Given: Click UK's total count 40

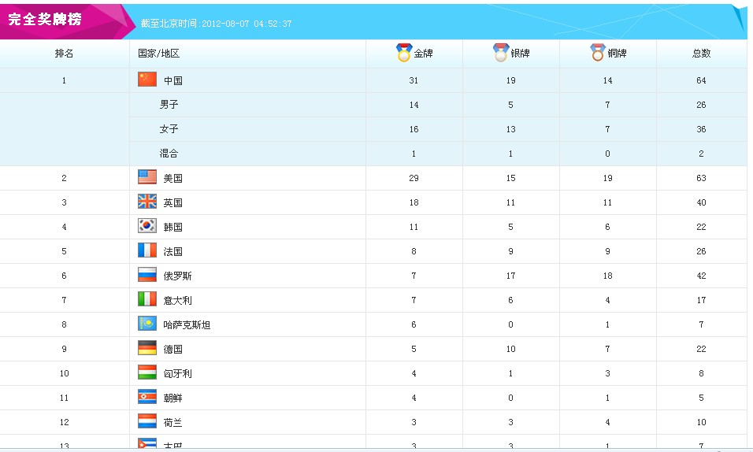Looking at the screenshot, I should (x=701, y=202).
